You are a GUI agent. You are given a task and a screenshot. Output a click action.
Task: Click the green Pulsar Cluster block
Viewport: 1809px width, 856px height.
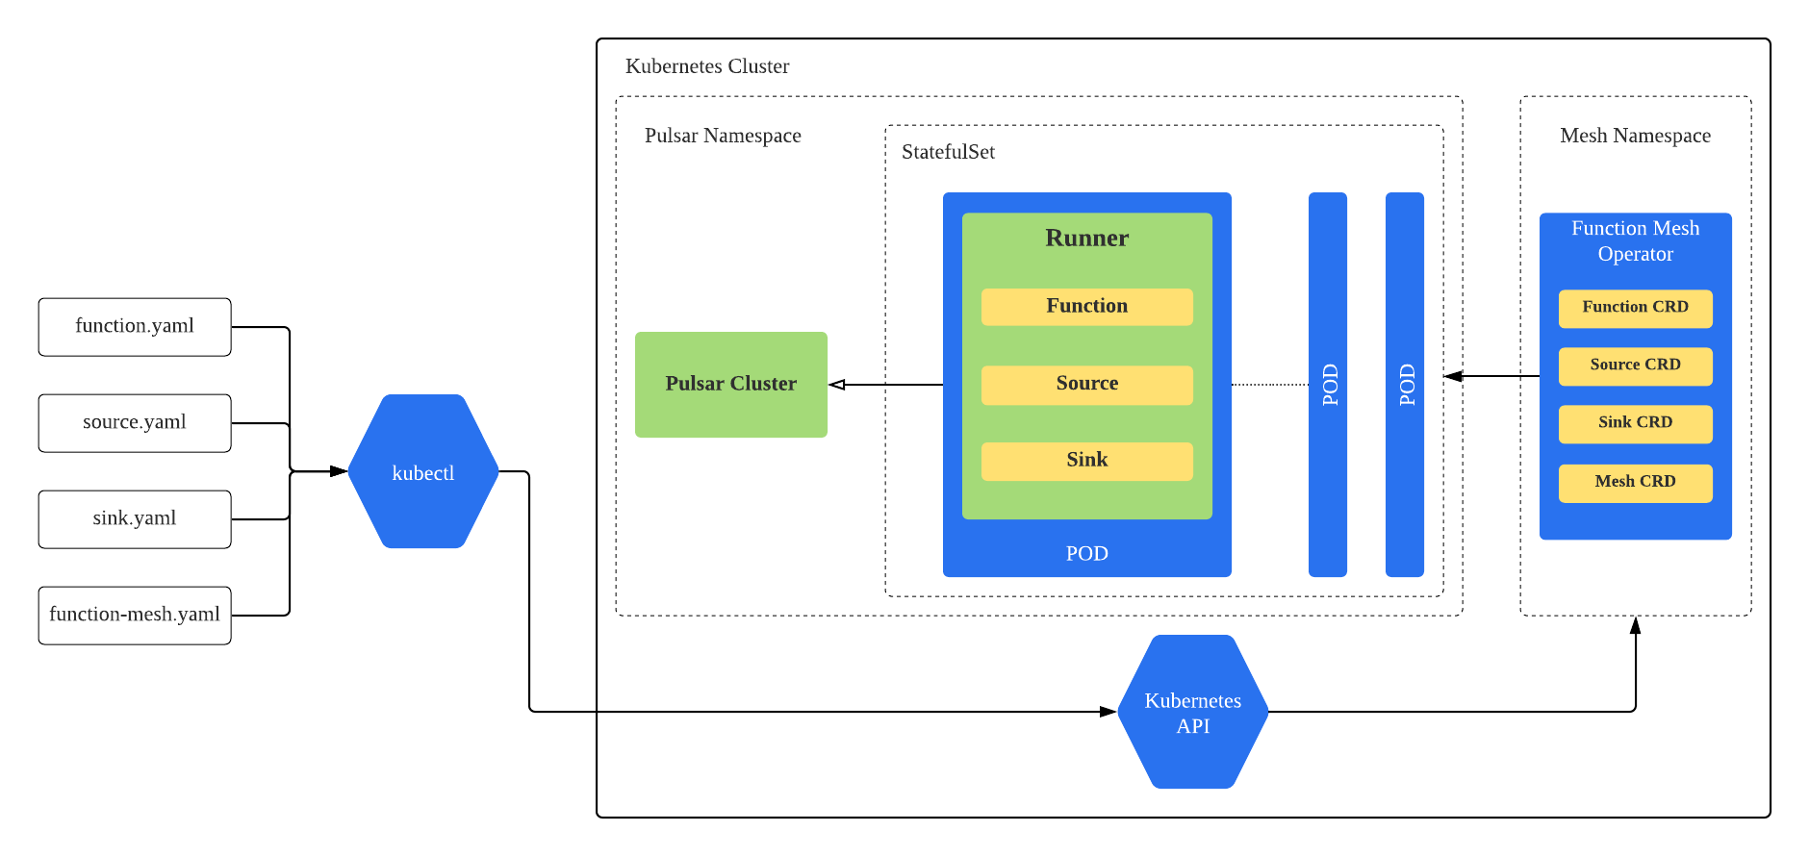tap(730, 384)
